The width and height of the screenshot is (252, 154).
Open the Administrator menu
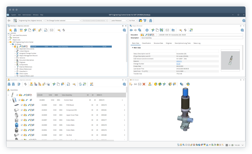pyautogui.click(x=27, y=15)
